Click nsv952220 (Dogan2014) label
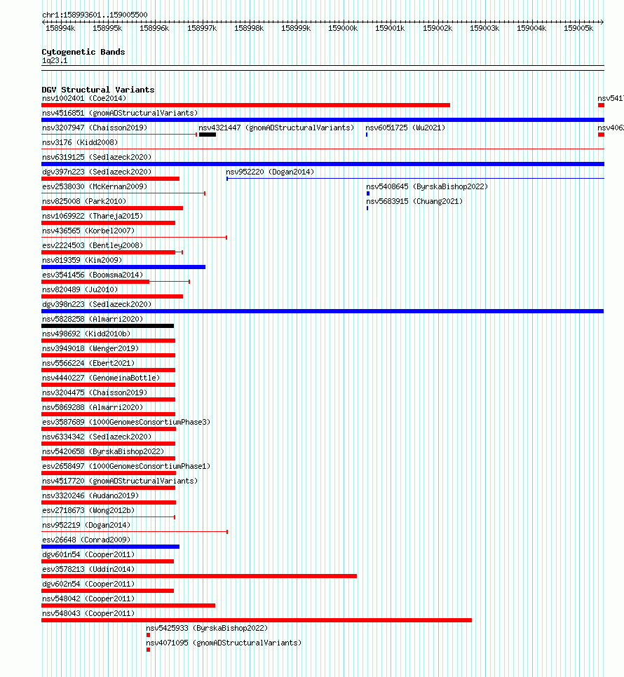 pos(270,172)
